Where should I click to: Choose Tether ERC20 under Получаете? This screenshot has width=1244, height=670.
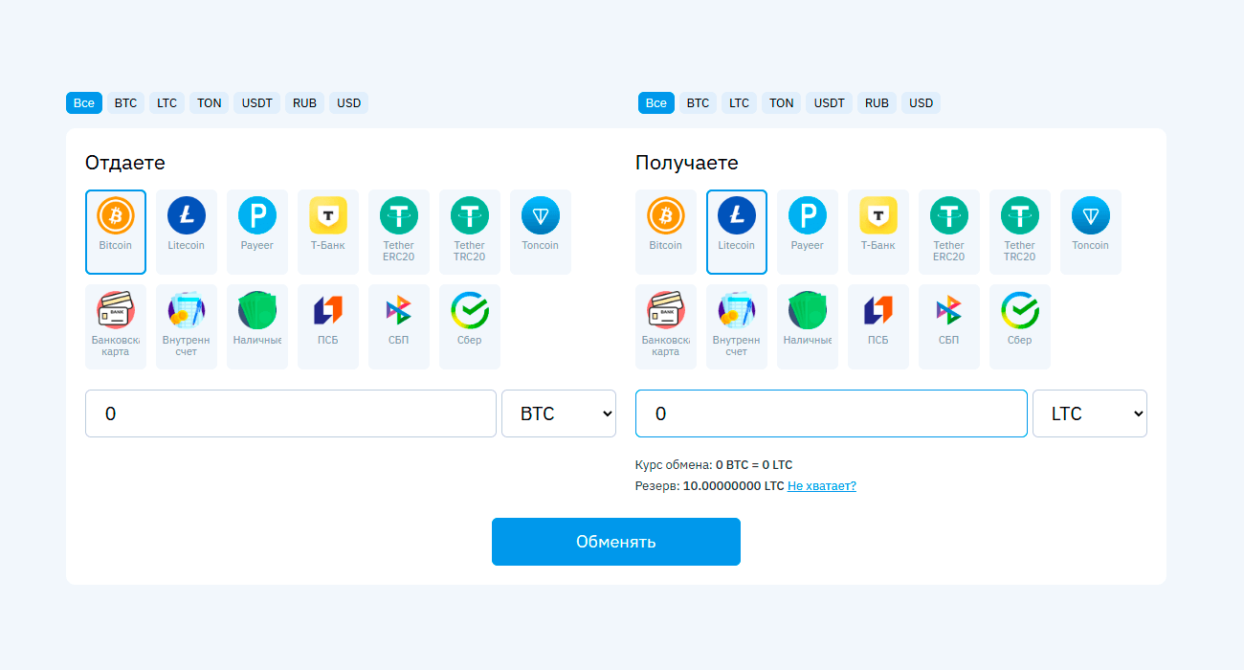[x=949, y=233]
